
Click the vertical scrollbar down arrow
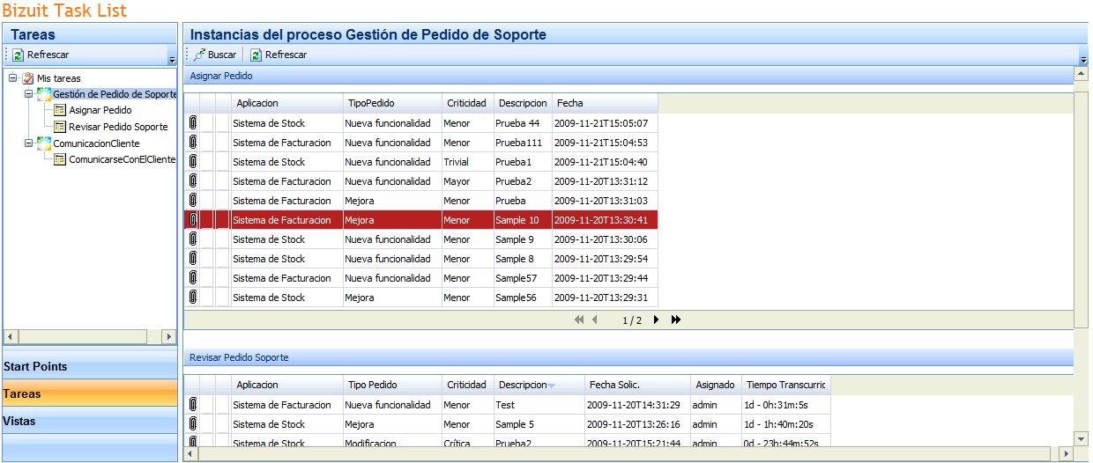[1082, 438]
